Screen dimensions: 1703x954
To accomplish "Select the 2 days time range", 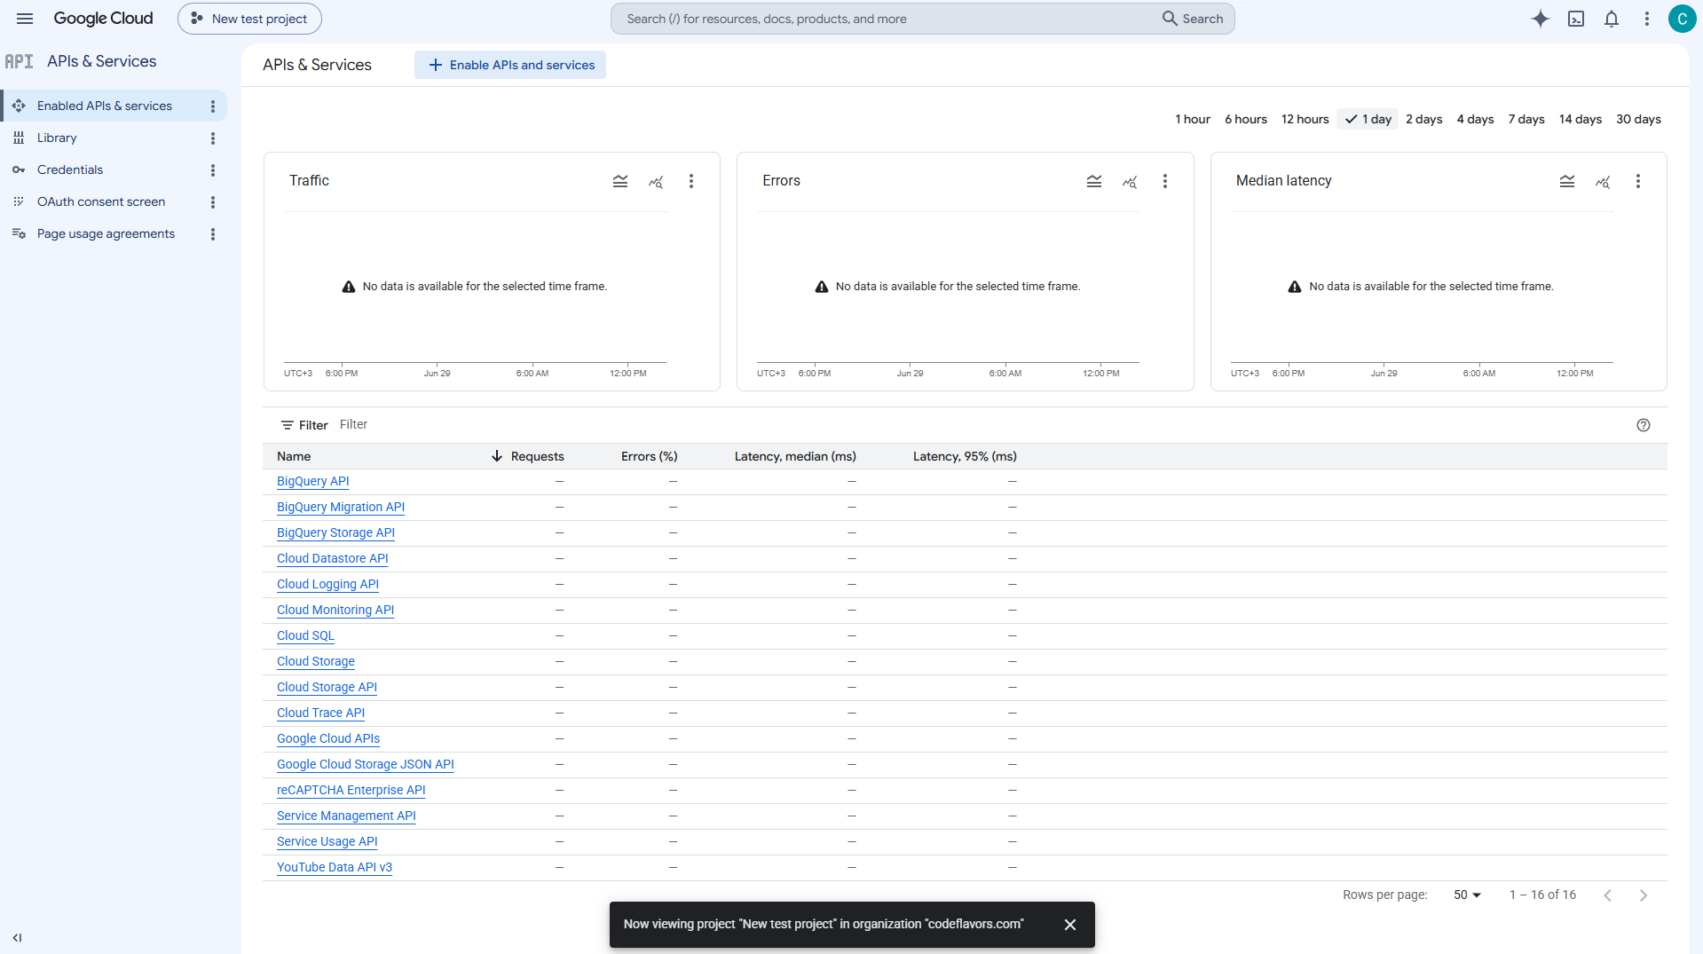I will tap(1423, 119).
